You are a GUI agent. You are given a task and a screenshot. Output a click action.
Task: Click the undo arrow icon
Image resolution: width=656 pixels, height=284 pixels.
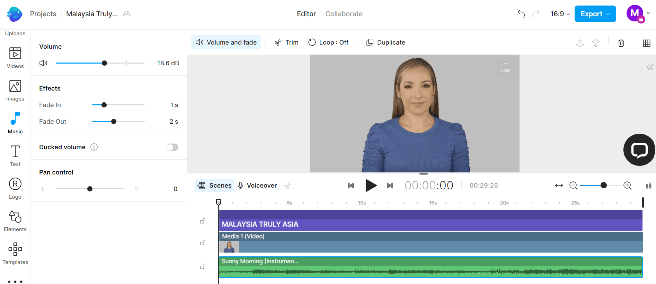tap(521, 14)
